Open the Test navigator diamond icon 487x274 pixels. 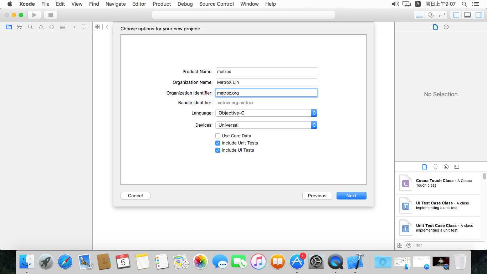(x=52, y=27)
